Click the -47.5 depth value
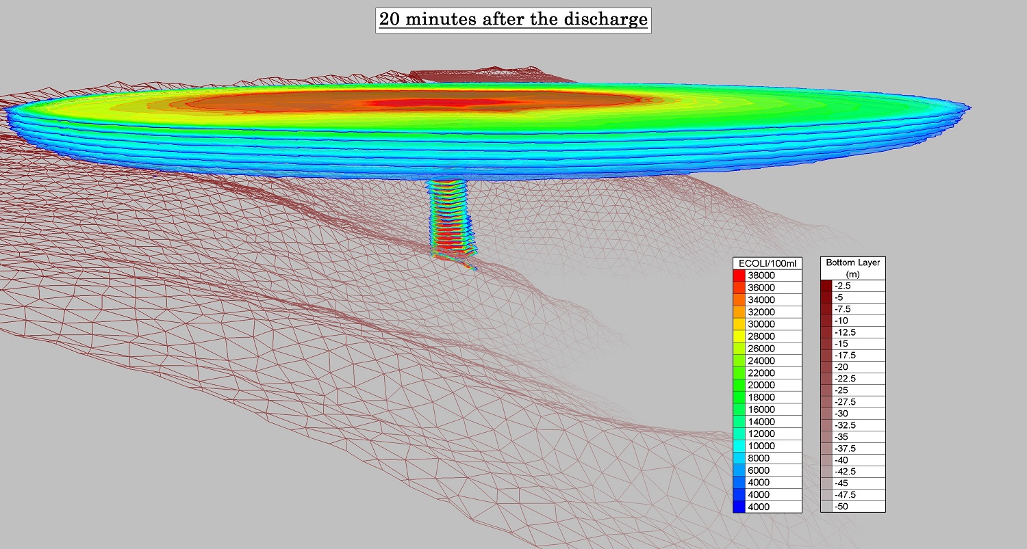 click(846, 495)
